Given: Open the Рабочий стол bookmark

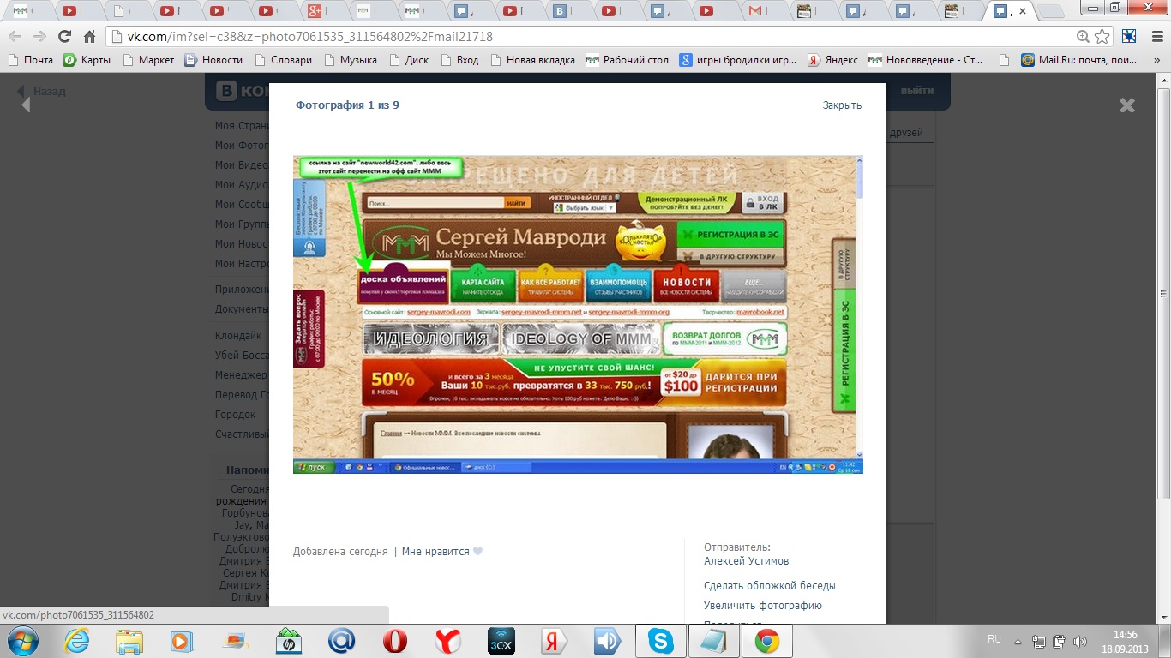Looking at the screenshot, I should [628, 60].
